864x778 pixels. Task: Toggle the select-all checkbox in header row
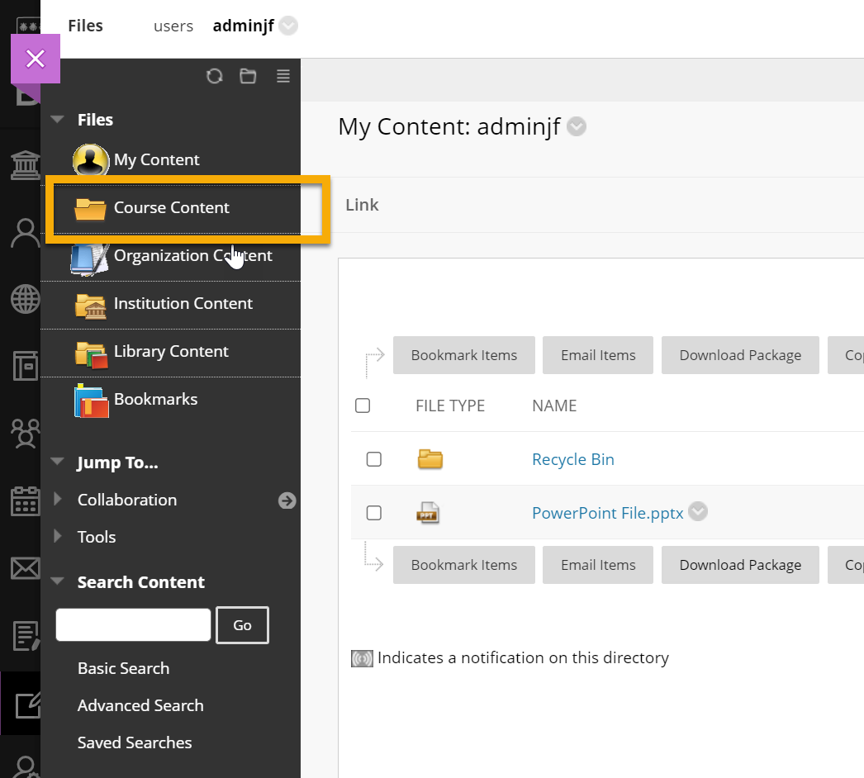[x=363, y=406]
